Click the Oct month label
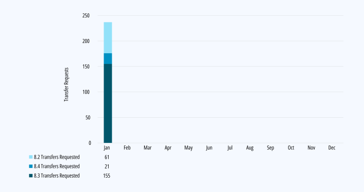The height and width of the screenshot is (192, 364). (x=291, y=147)
